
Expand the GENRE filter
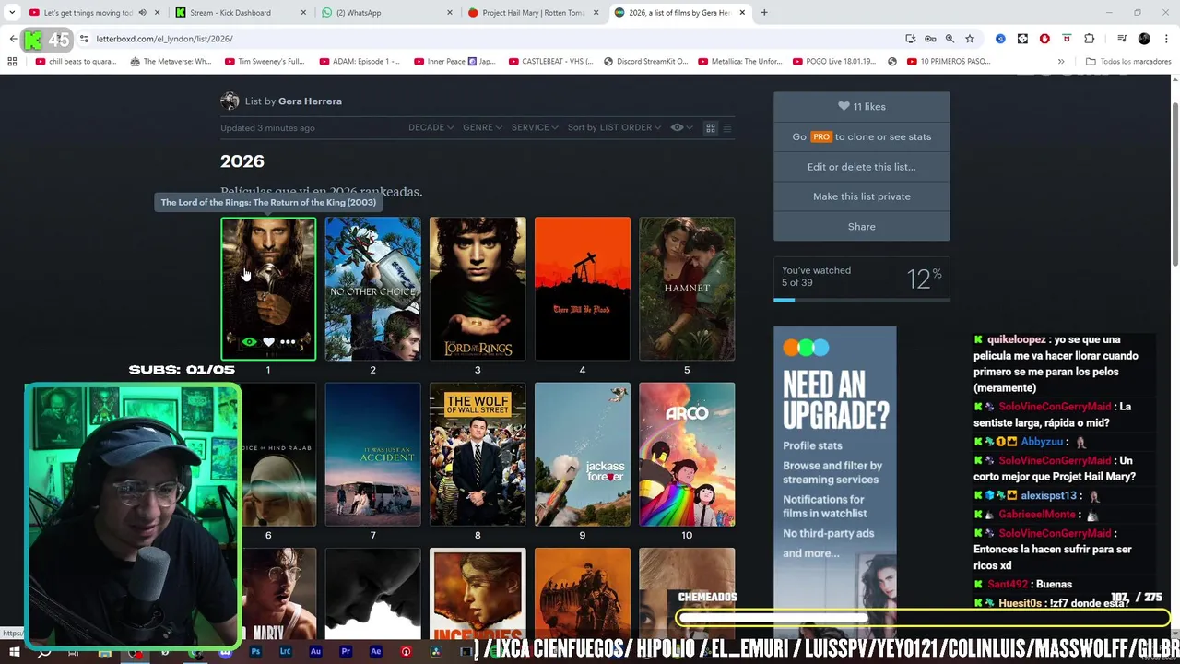[482, 127]
